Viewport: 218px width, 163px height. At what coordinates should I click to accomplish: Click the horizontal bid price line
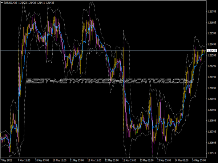point(103,50)
